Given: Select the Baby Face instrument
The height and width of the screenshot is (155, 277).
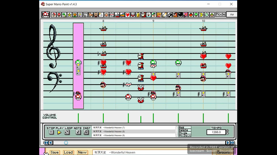Looking at the screenshot, I should point(106,15).
